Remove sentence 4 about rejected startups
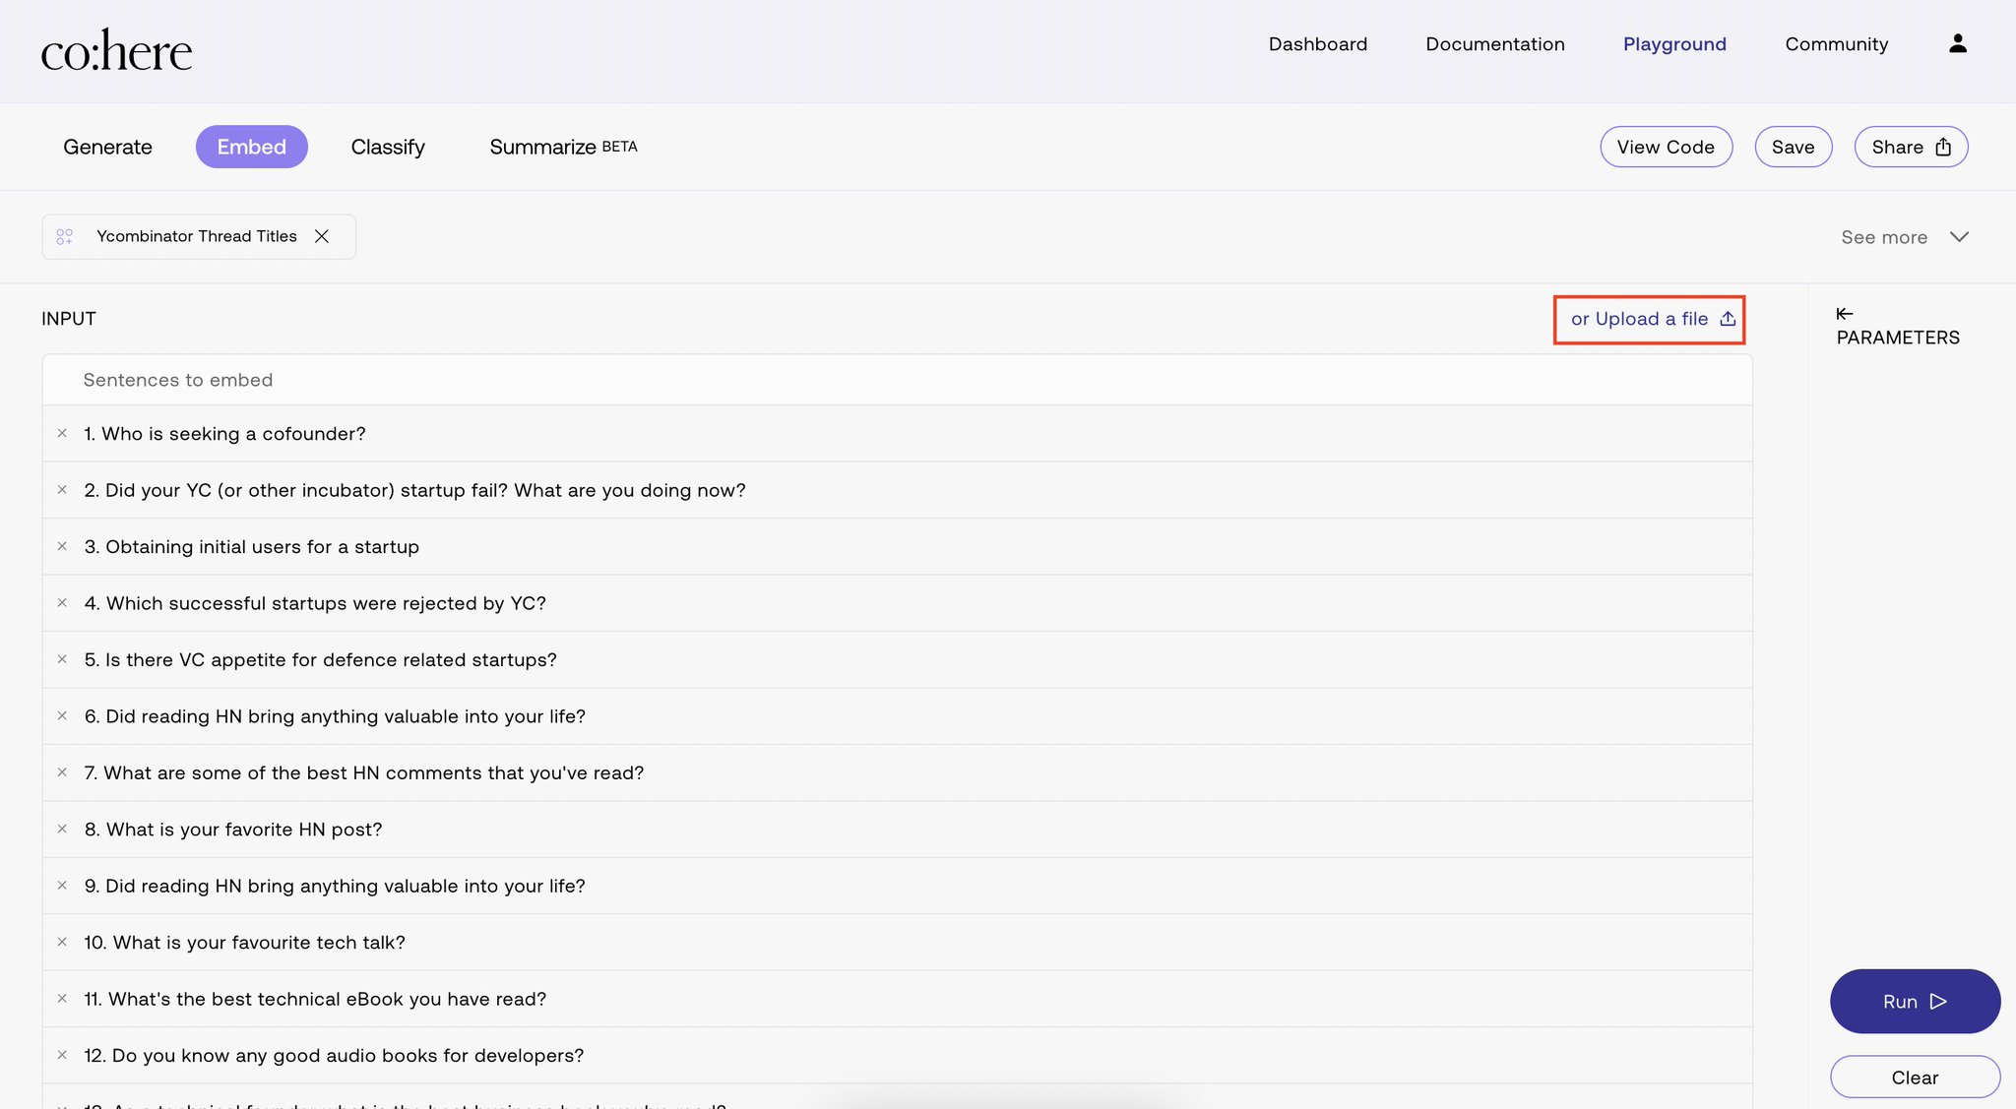The image size is (2016, 1109). tap(62, 602)
